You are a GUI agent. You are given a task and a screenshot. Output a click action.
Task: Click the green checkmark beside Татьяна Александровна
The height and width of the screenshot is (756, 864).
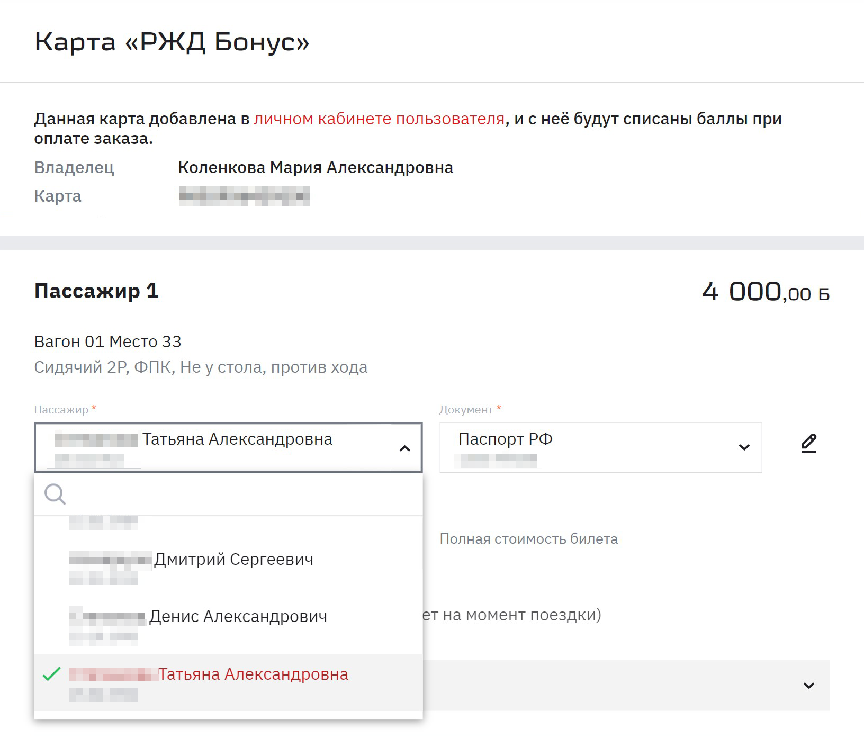coord(51,674)
